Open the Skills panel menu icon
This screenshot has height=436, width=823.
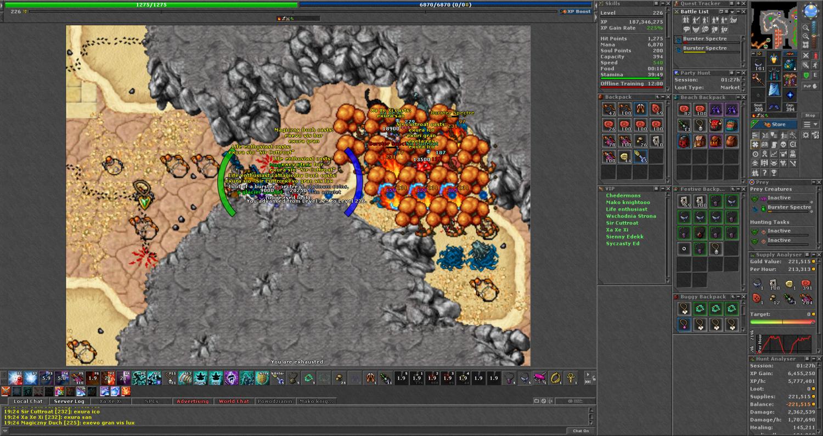coord(656,3)
